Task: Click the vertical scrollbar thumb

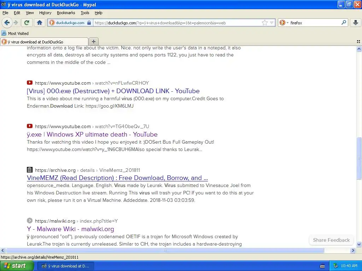Action: pos(359,158)
